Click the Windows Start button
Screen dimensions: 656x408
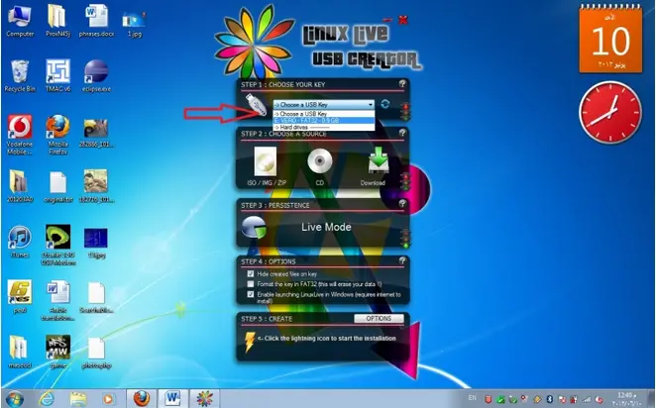[15, 399]
